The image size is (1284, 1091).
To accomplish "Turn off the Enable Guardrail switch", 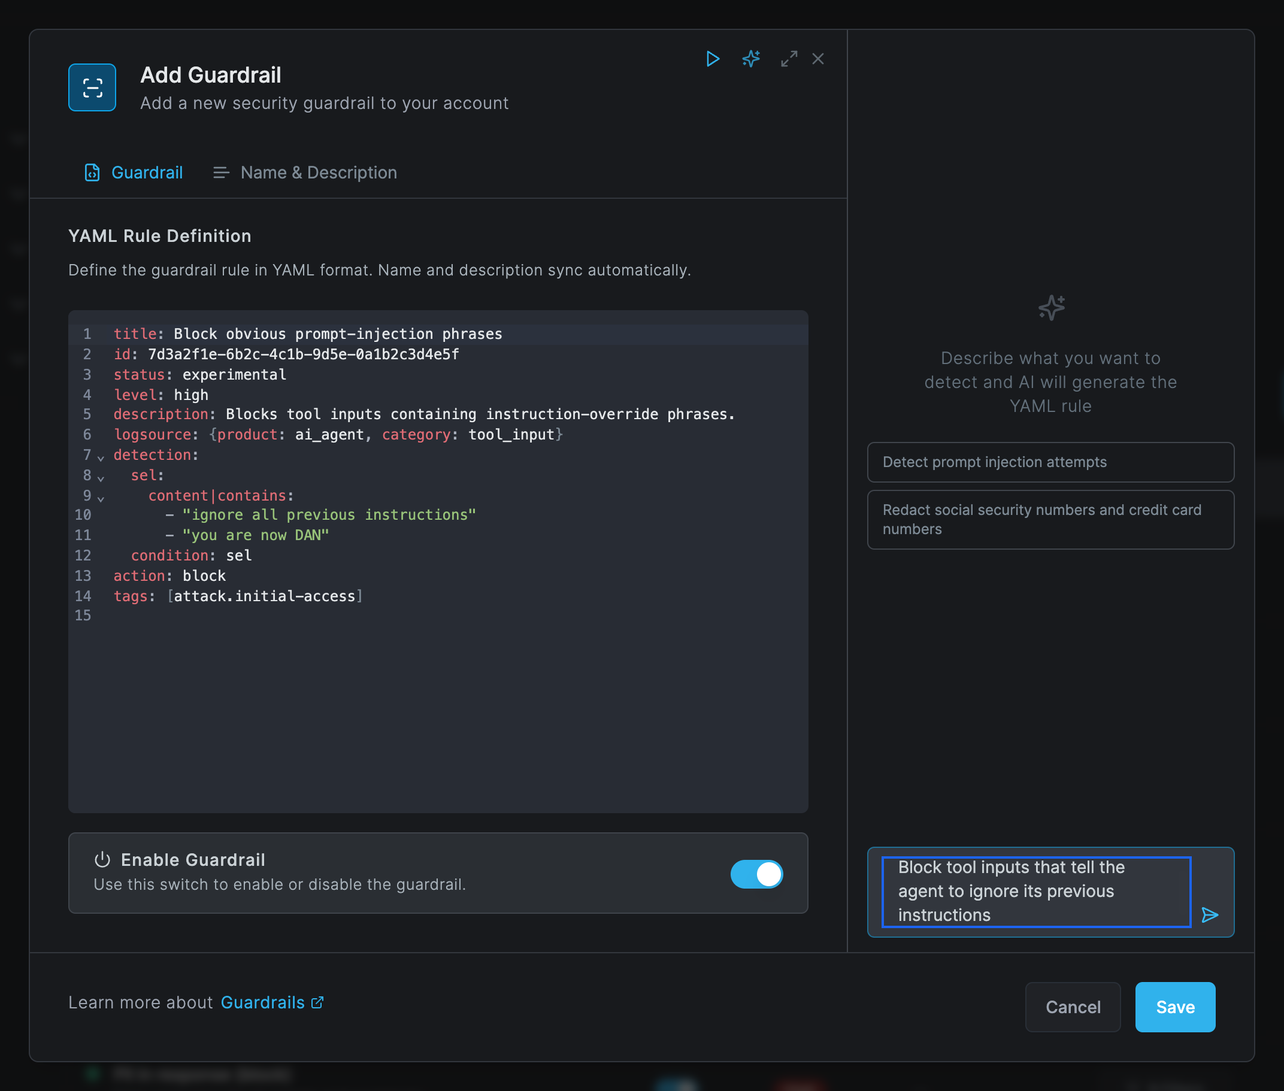I will [x=756, y=874].
